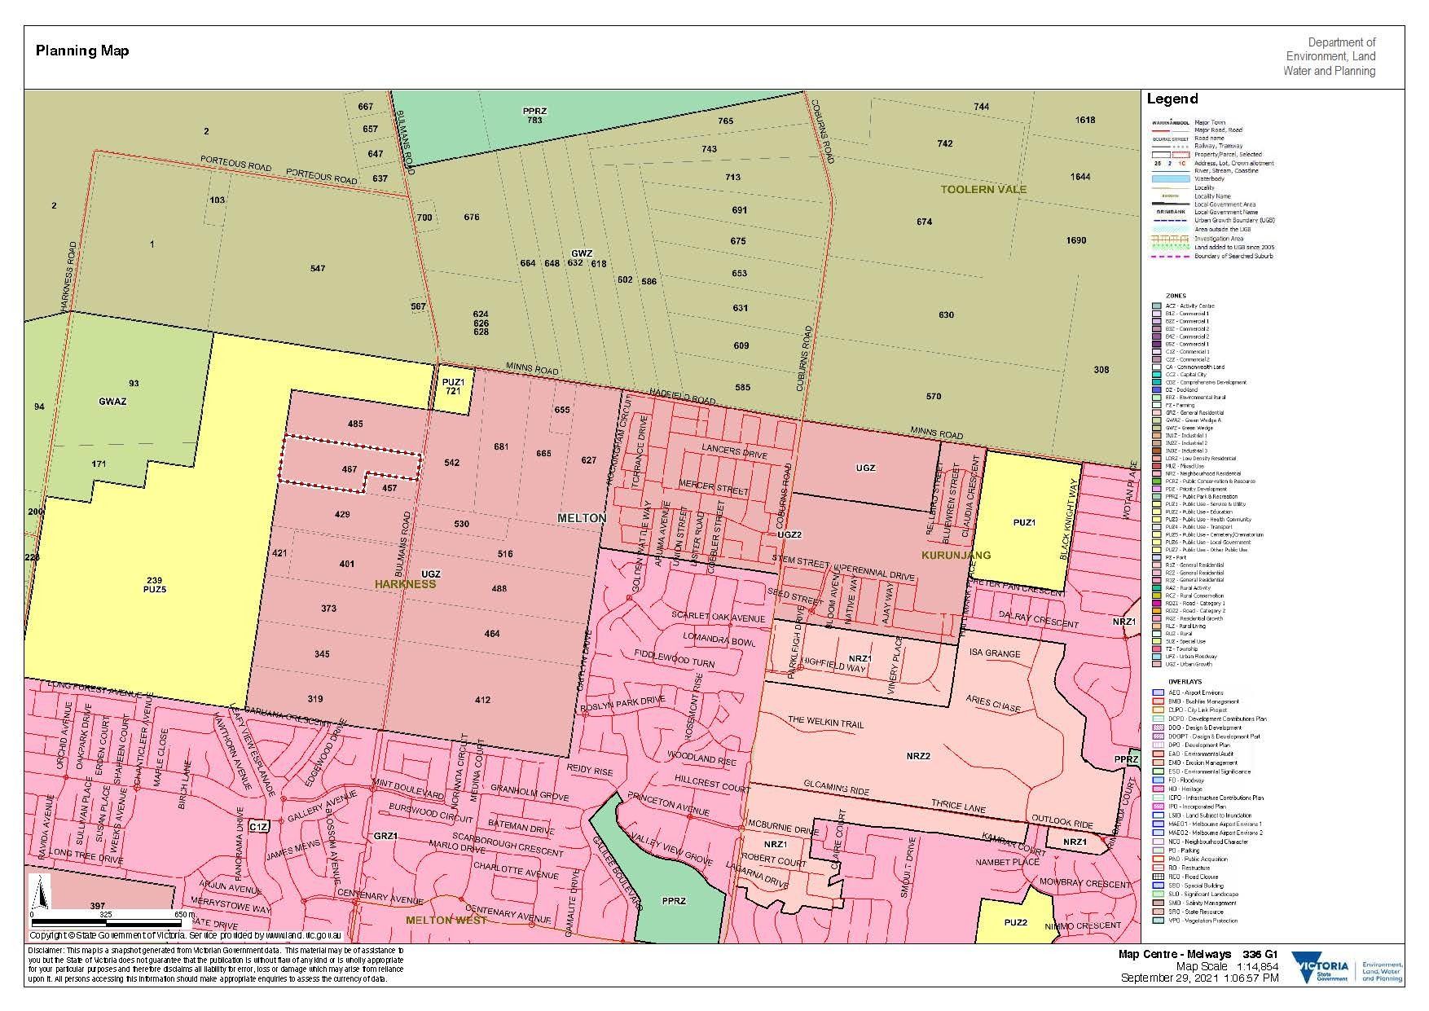The height and width of the screenshot is (1011, 1429).
Task: Click the Investigation Area hatched legend symbol
Action: click(x=1168, y=238)
